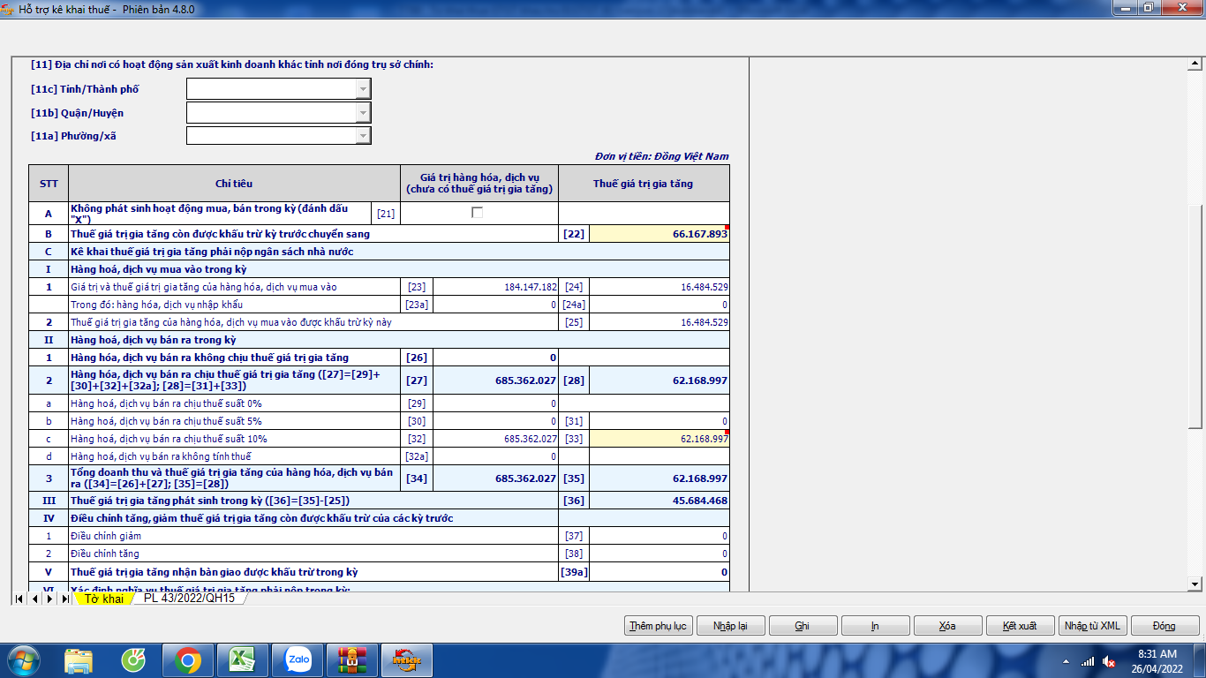Go to first sheet using navigation arrow
The image size is (1206, 678).
click(x=19, y=599)
